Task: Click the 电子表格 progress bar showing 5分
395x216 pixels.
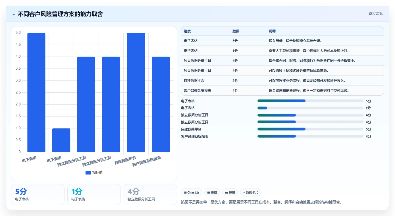Action: [310, 101]
